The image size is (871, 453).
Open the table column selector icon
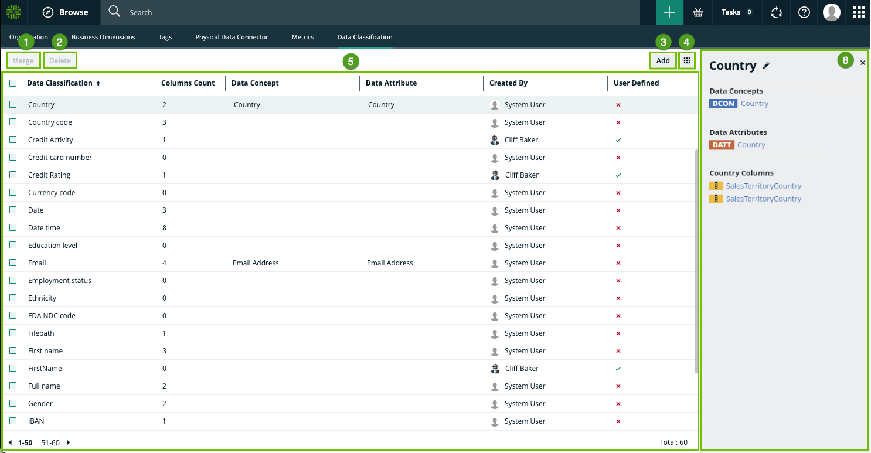pyautogui.click(x=688, y=60)
